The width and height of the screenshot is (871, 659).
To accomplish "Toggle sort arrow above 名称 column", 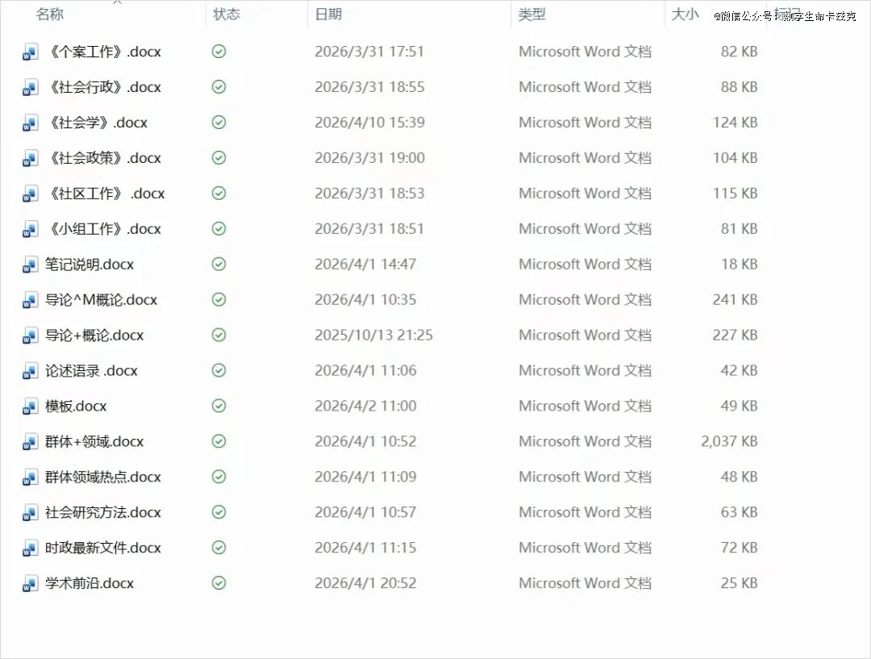I will pyautogui.click(x=117, y=2).
